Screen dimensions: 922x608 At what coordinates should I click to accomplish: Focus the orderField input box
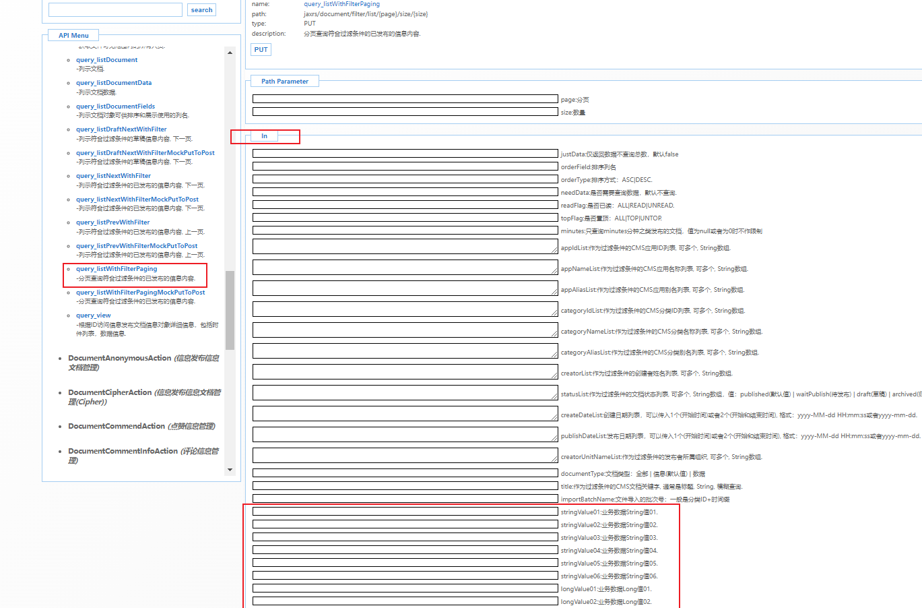pyautogui.click(x=405, y=166)
